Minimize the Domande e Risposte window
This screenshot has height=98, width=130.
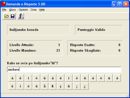coord(114,4)
